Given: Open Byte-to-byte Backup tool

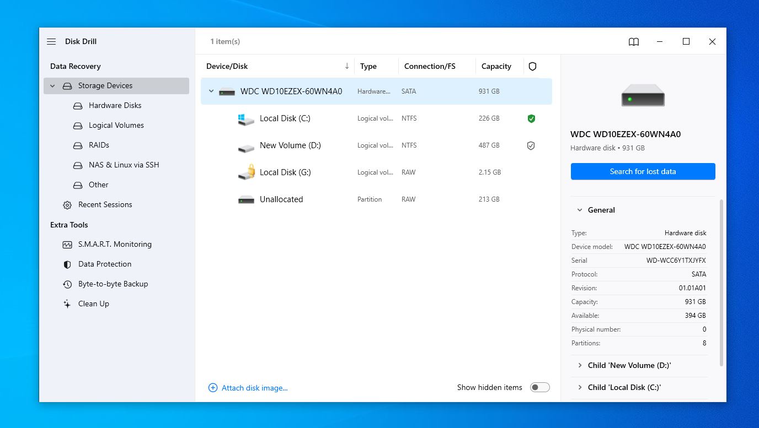Looking at the screenshot, I should 113,284.
